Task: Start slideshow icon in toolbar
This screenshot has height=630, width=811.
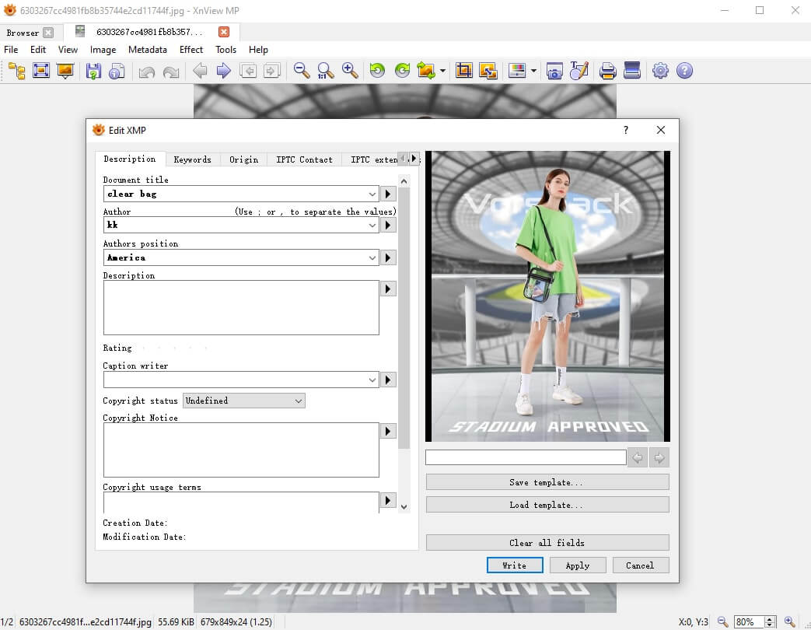Action: (x=65, y=70)
